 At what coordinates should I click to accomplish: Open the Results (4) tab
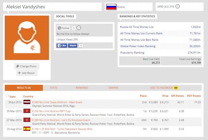pyautogui.click(x=24, y=88)
